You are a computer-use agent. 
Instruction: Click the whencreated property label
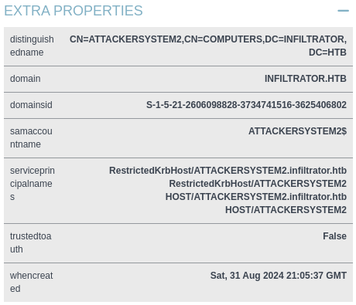point(32,282)
